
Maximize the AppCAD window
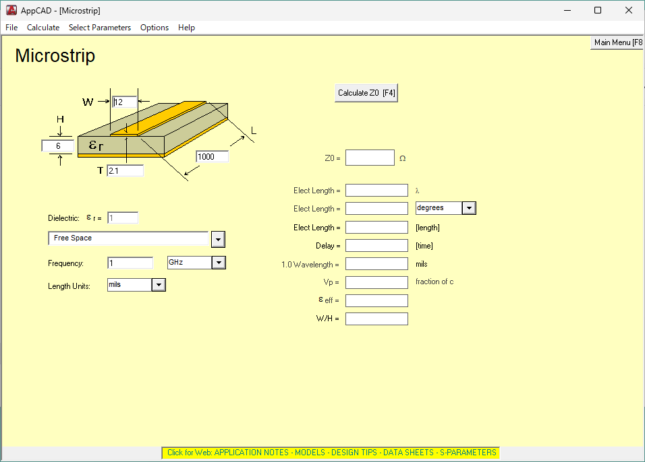pos(598,10)
